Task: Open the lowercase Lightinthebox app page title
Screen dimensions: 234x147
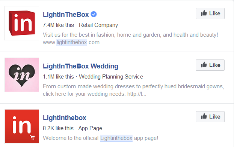Action: [65, 118]
